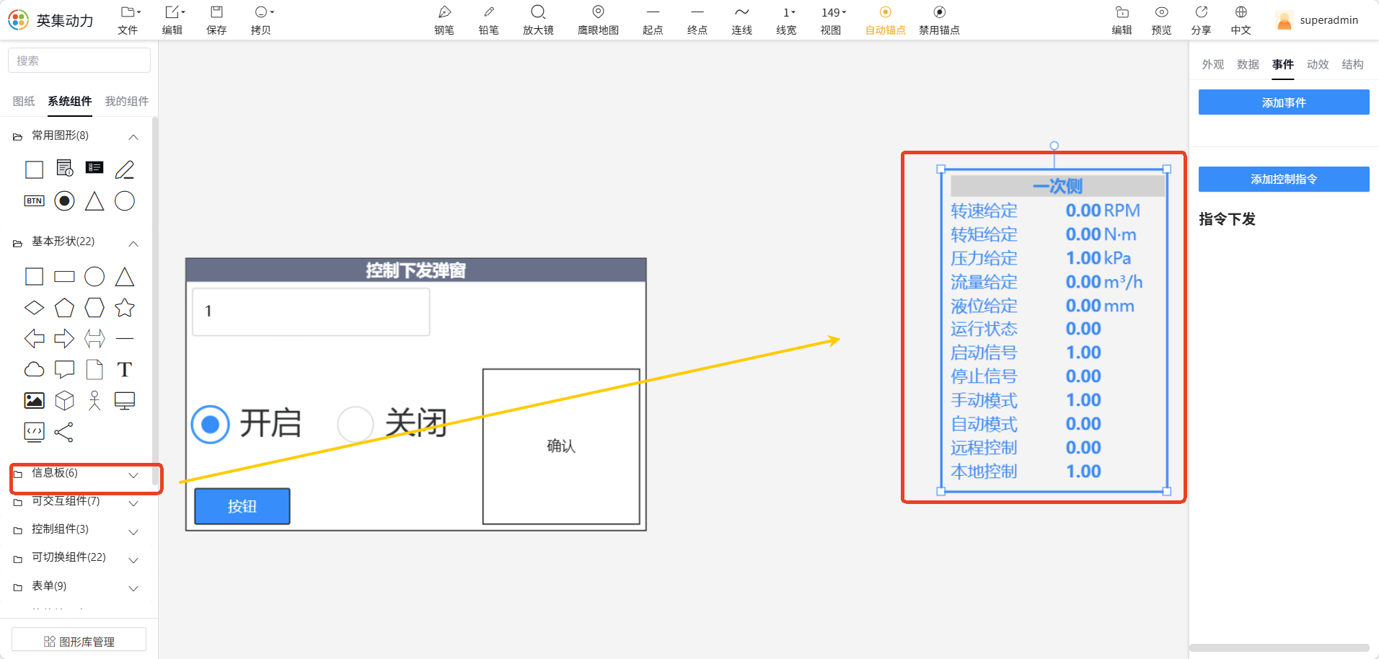Open the 编辑 edit dropdown in left toolbar
Screen dimensions: 1379x659
pyautogui.click(x=173, y=19)
